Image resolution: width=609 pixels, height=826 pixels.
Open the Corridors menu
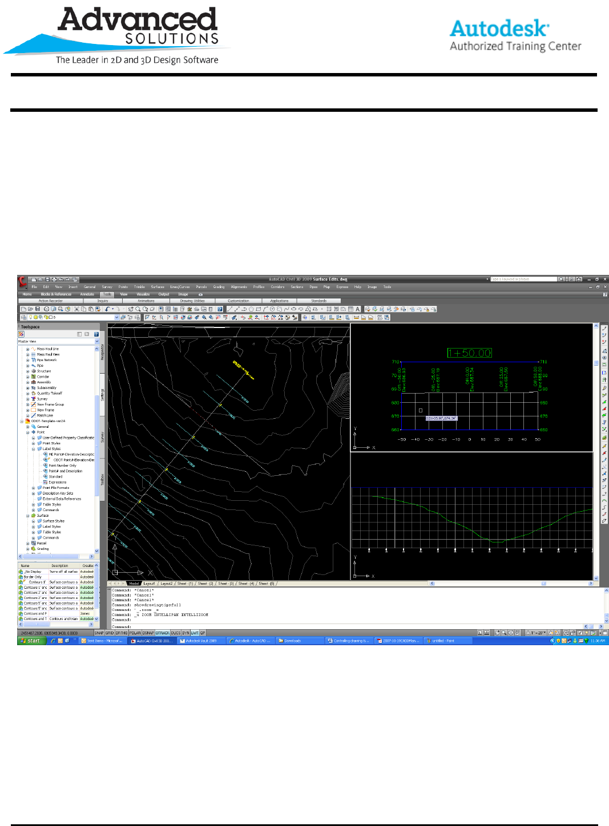(277, 287)
